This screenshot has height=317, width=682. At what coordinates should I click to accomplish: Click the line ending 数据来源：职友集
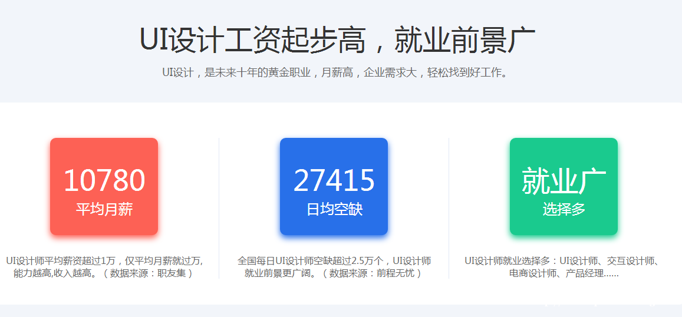[x=104, y=274]
